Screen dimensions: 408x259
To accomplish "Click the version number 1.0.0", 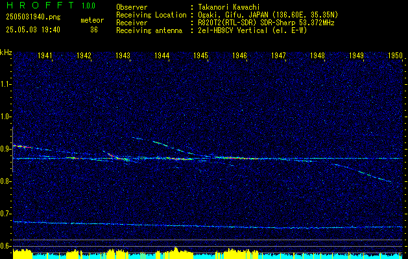I will click(x=88, y=5).
